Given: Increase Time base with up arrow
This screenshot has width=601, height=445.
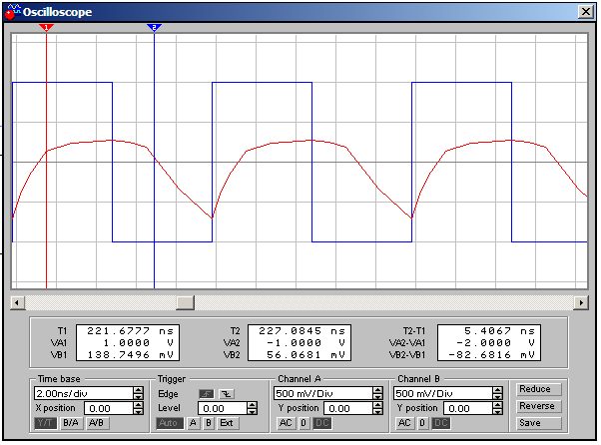Looking at the screenshot, I should tap(139, 390).
